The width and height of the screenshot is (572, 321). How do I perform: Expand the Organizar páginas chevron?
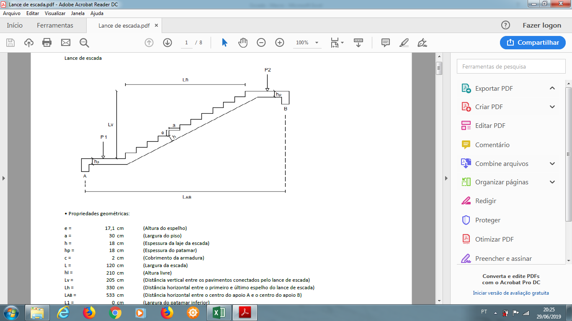(552, 182)
